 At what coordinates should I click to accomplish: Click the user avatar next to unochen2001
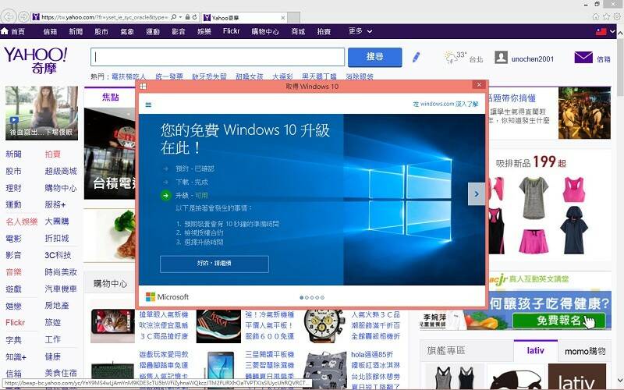point(501,57)
